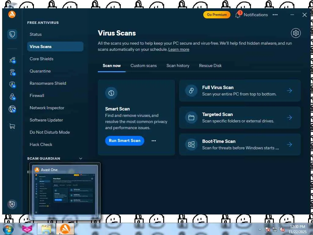Click the muted volume tray icon
This screenshot has height=235, width=313.
282,229
